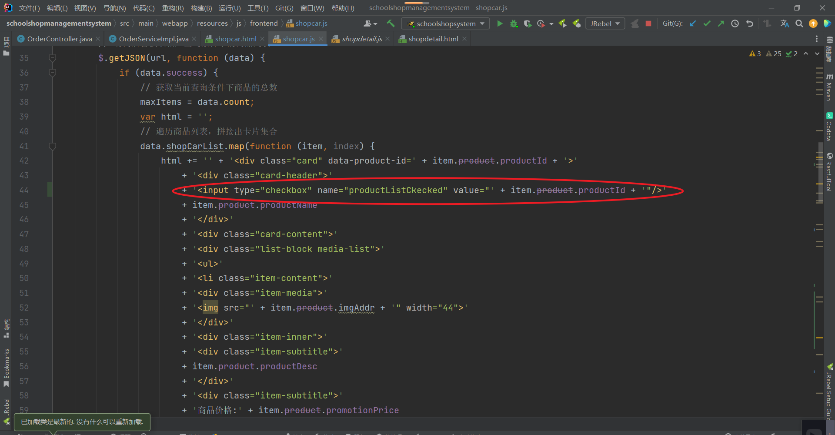The width and height of the screenshot is (835, 435).
Task: Collapse the getJSON function fold at line 35
Action: tap(53, 58)
